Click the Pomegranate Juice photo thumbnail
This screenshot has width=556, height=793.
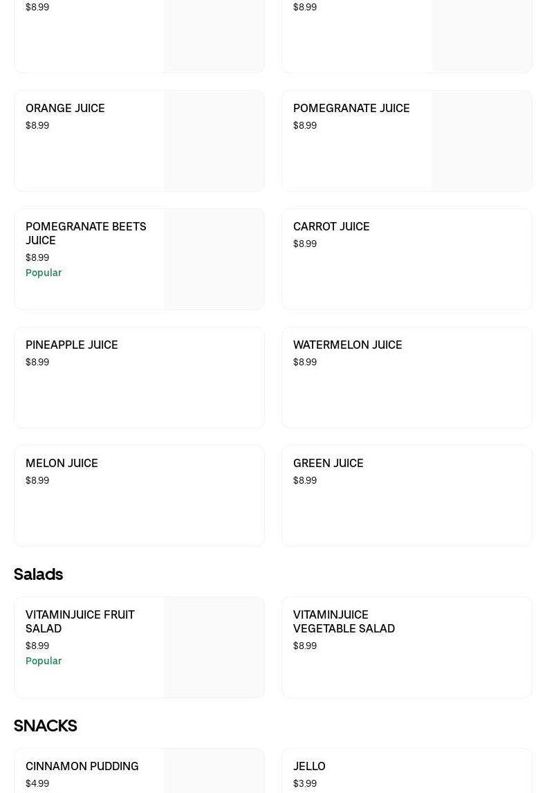[x=482, y=141]
